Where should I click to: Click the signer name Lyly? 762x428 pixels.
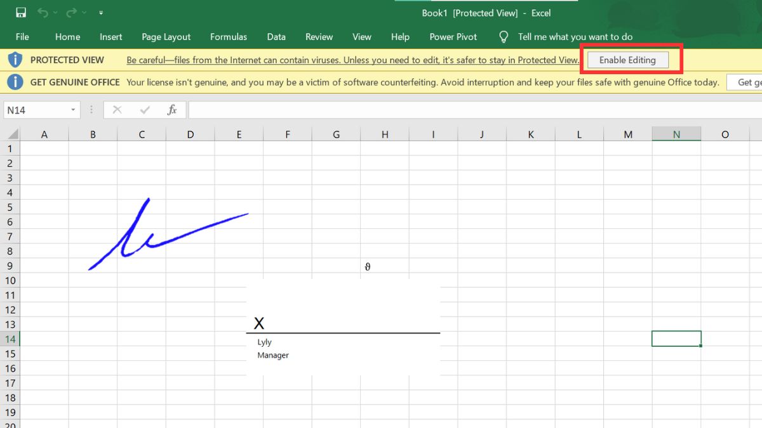[265, 342]
